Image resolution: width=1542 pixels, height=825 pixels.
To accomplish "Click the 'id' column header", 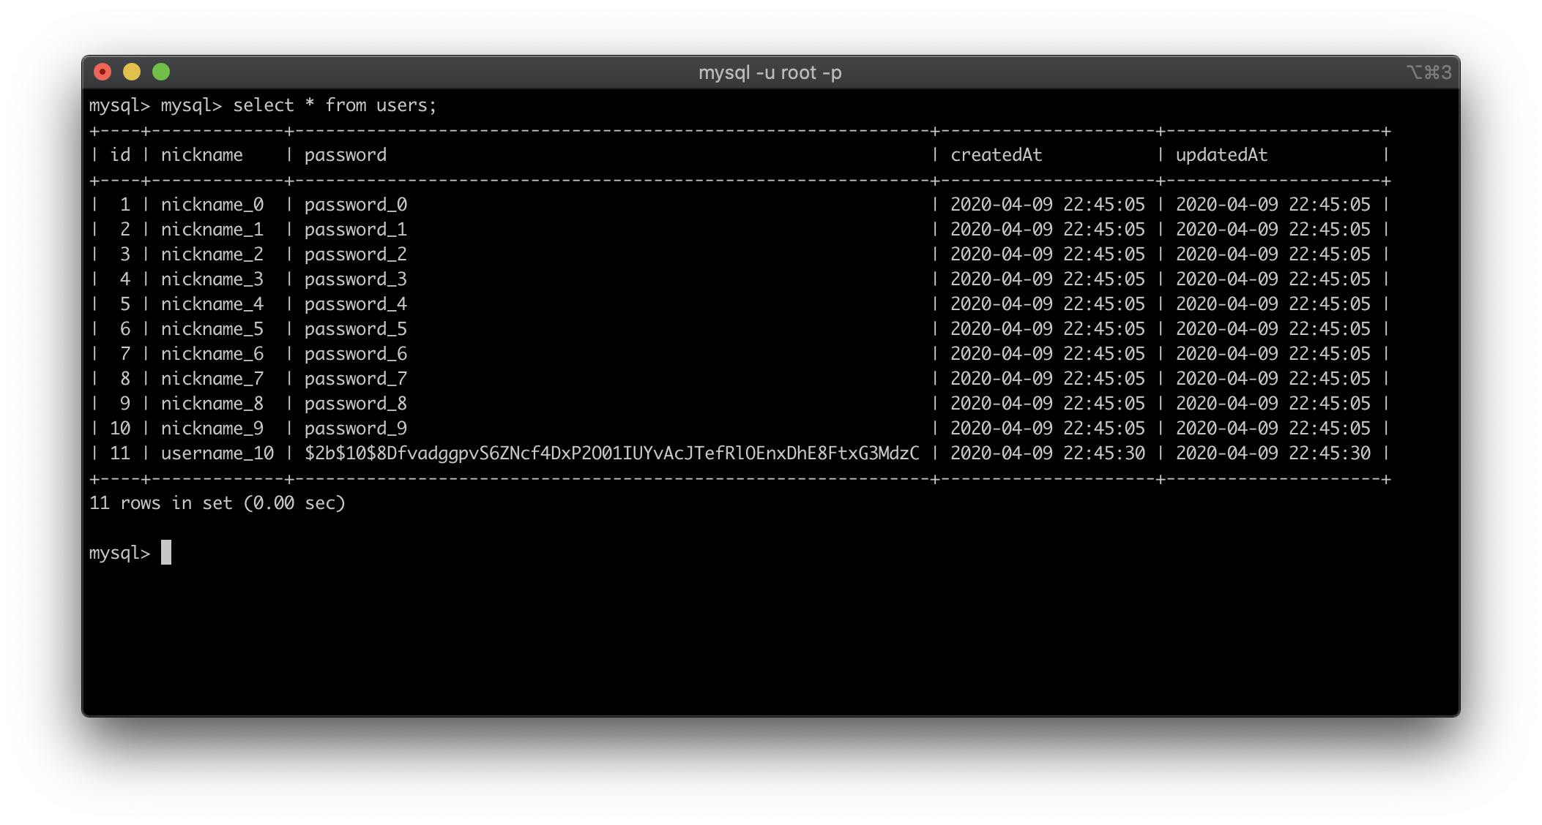I will point(120,155).
